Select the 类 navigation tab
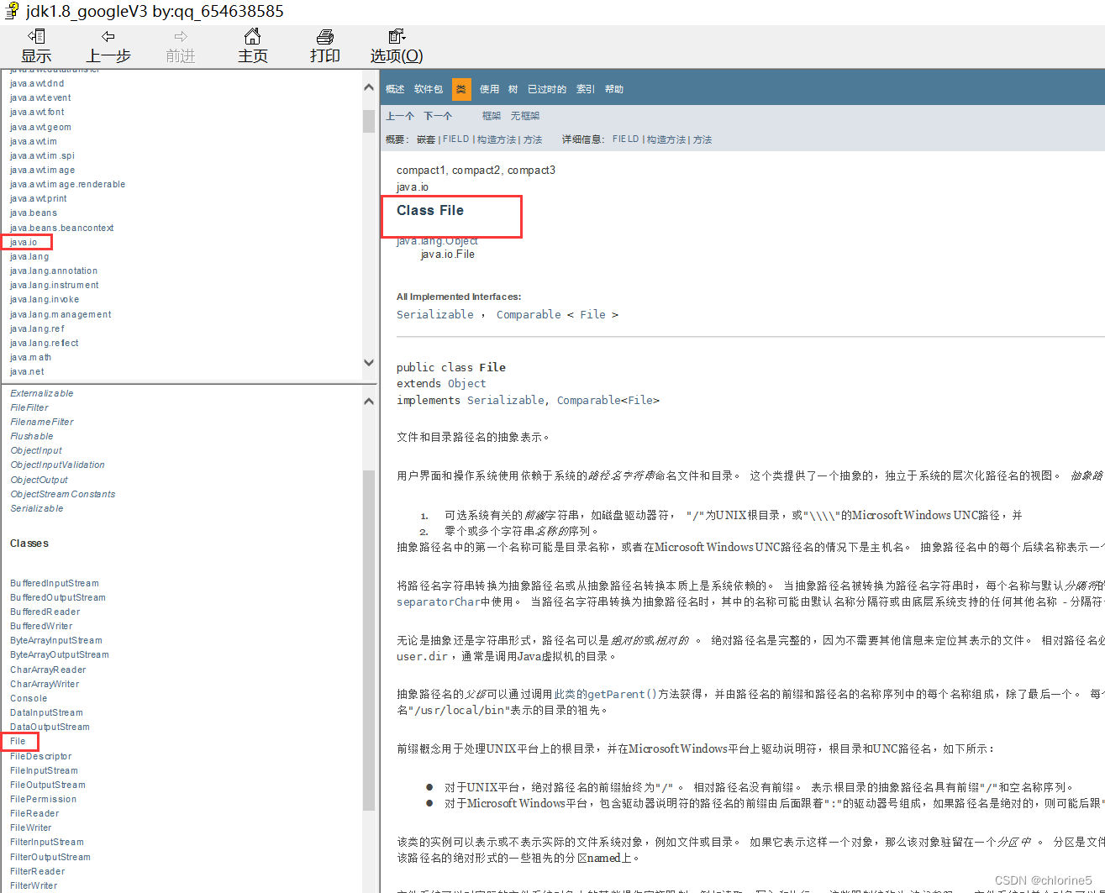 point(461,89)
